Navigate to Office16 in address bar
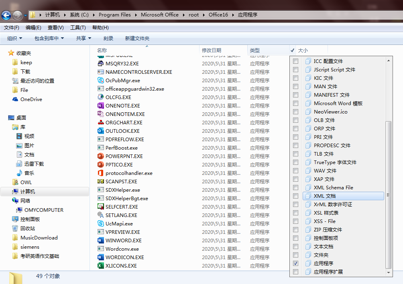 218,15
